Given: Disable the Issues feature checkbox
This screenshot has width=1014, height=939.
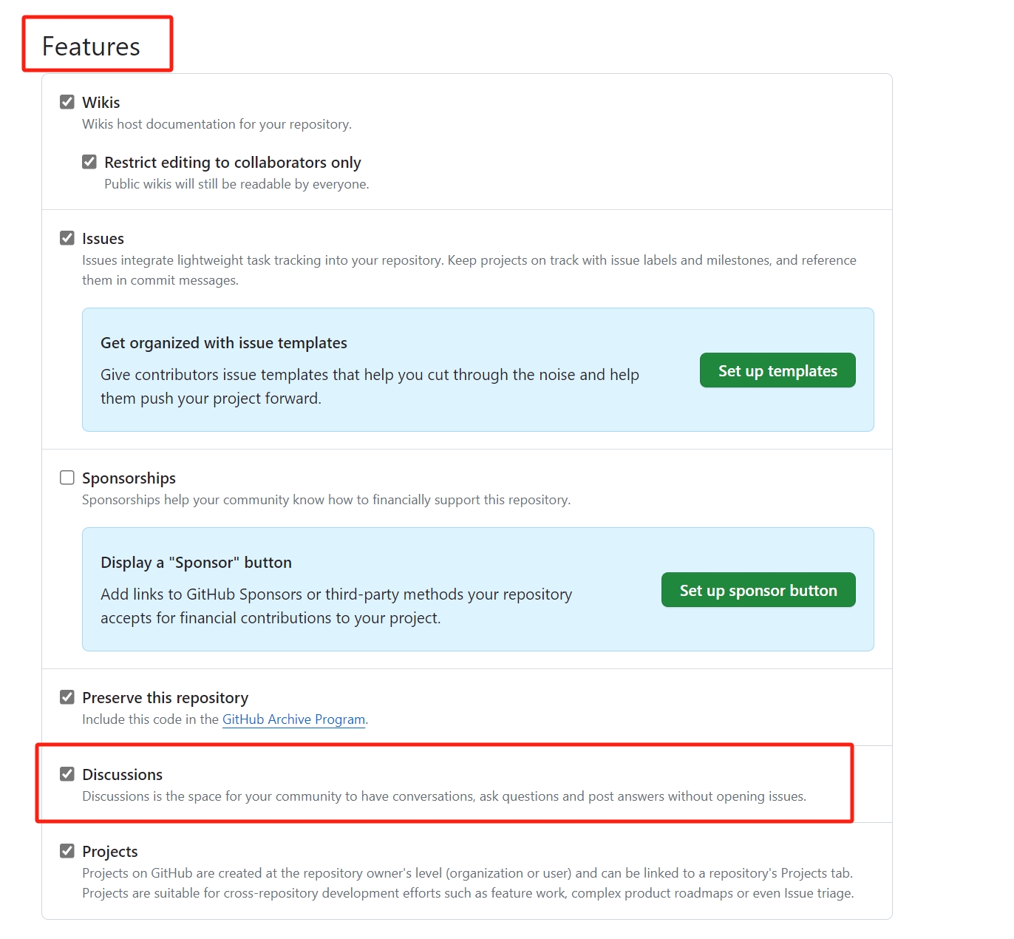Looking at the screenshot, I should pyautogui.click(x=67, y=238).
